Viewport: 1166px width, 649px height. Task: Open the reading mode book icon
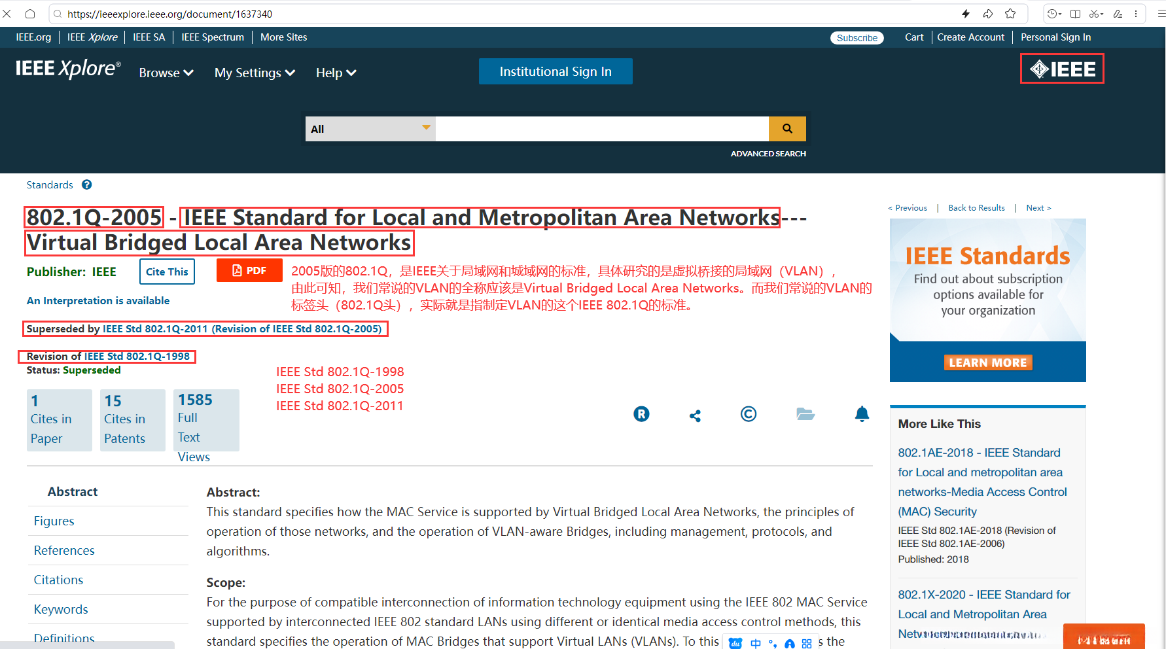[x=1075, y=14]
